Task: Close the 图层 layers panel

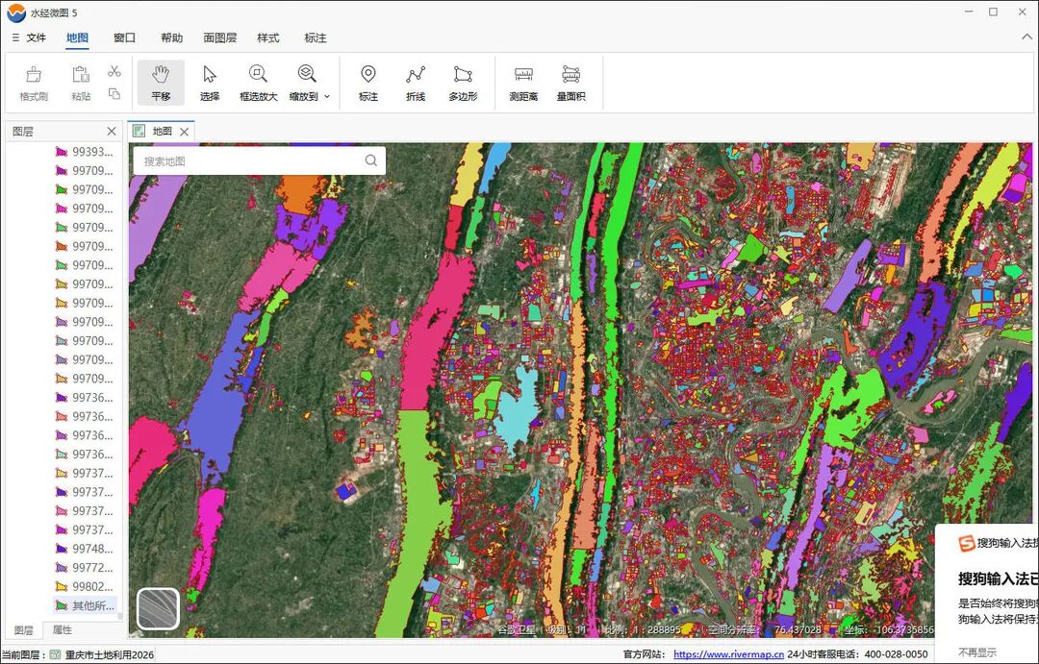Action: coord(112,131)
